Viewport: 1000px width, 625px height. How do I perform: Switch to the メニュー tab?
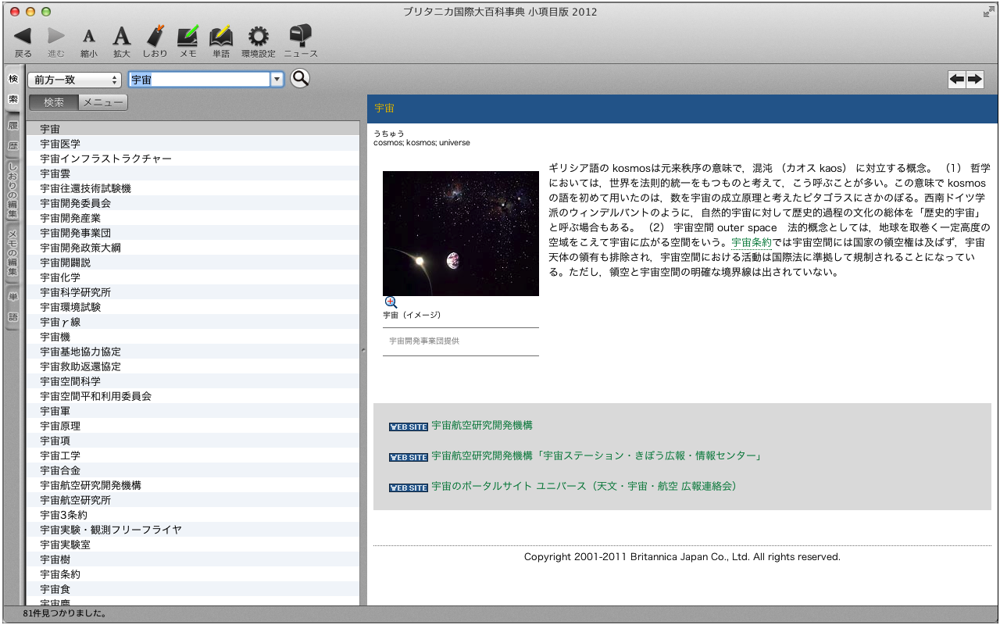103,102
